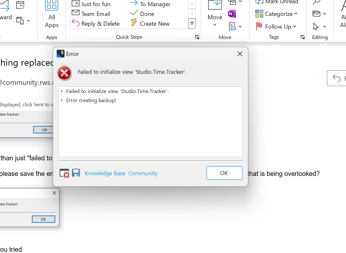This screenshot has height=253, width=346.
Task: Click Mark Unread in Tags group
Action: pos(277,2)
